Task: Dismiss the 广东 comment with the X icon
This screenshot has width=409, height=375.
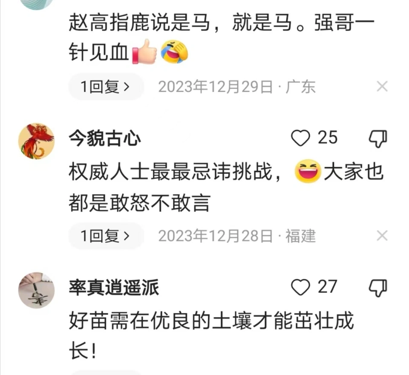Action: point(382,87)
